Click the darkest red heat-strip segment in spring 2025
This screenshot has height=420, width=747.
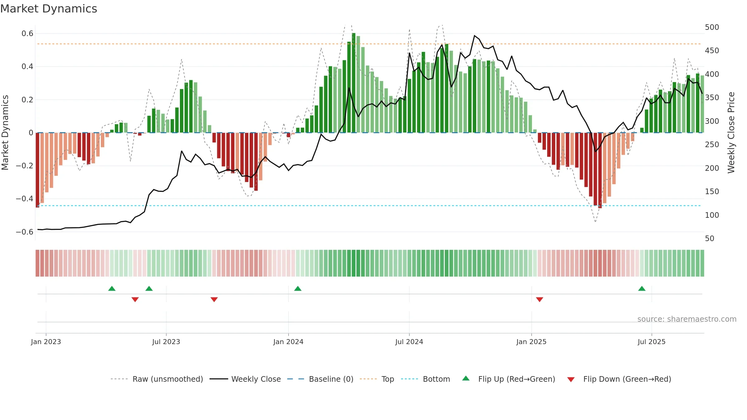600,263
